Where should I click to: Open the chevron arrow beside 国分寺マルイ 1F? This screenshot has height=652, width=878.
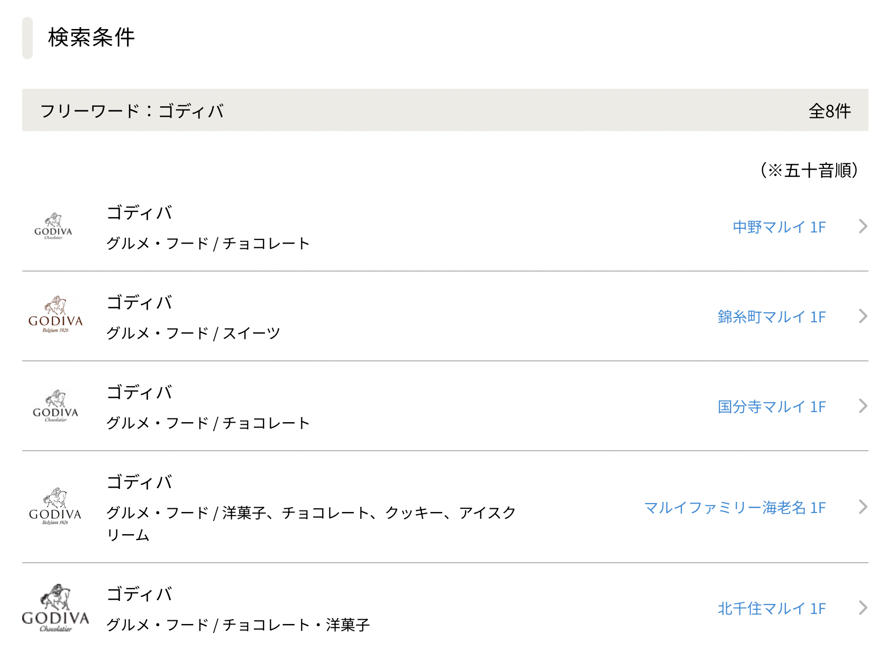coord(863,406)
